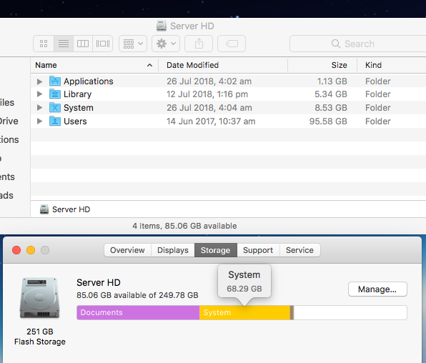Click the 5.34 GB size value
426x363 pixels.
[x=331, y=94]
